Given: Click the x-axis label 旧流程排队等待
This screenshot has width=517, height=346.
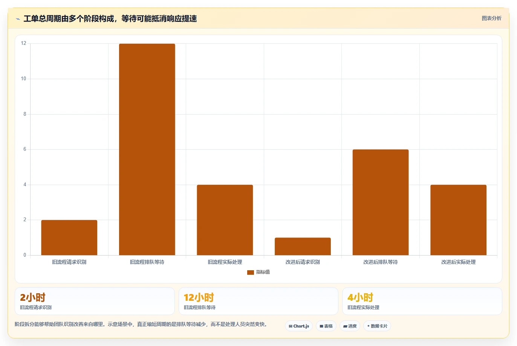Looking at the screenshot, I should tap(147, 262).
